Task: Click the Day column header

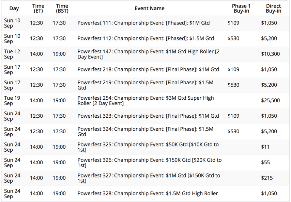Action: (x=14, y=9)
